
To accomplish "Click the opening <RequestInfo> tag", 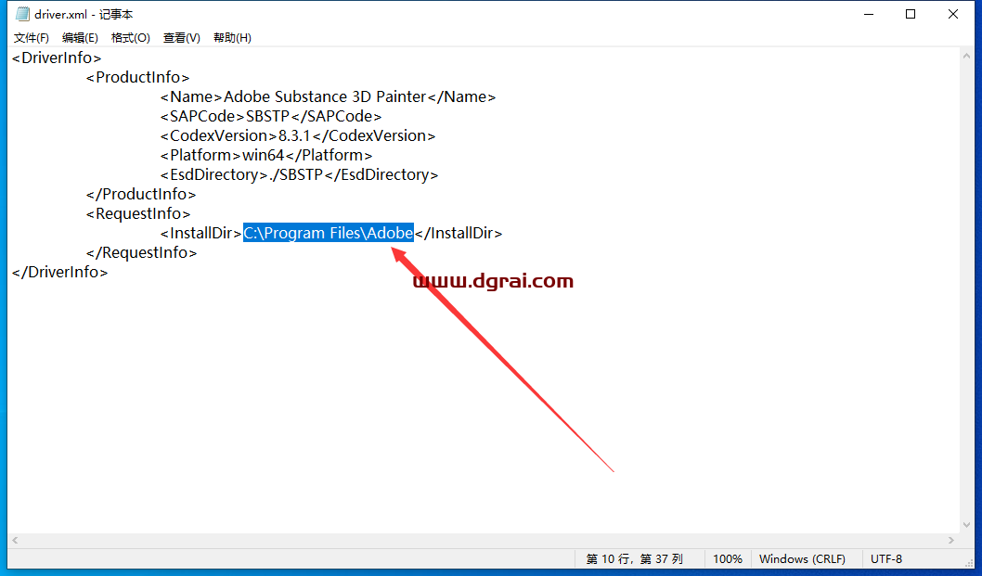I will pyautogui.click(x=138, y=213).
